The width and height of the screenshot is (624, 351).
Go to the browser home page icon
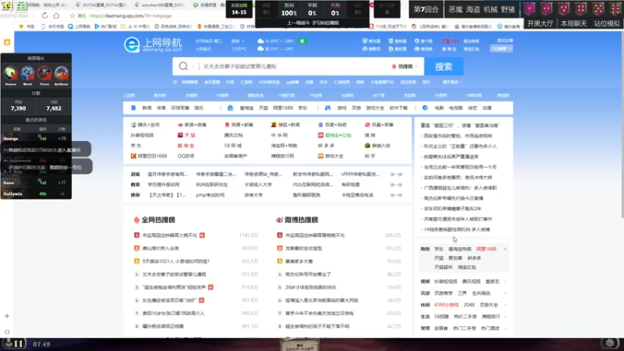[56, 16]
